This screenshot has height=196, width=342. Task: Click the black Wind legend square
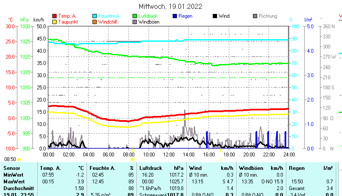(215, 16)
